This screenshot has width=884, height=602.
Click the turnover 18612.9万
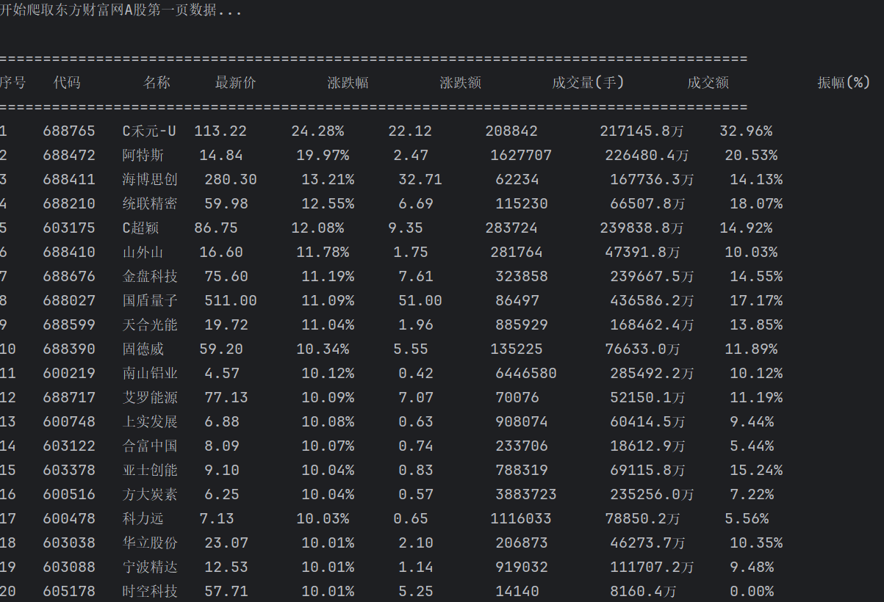647,446
